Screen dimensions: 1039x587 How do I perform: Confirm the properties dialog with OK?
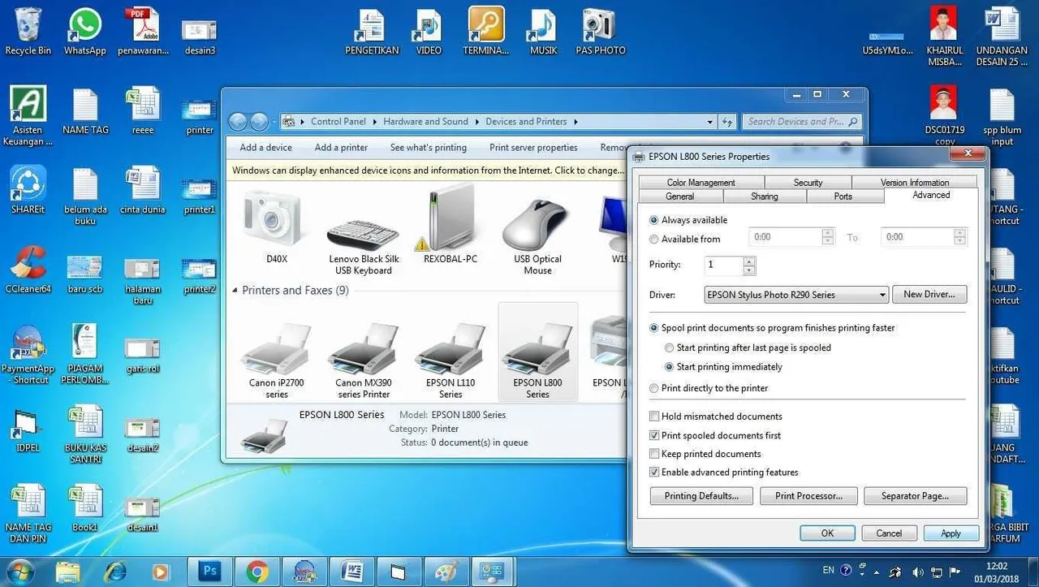pyautogui.click(x=827, y=533)
